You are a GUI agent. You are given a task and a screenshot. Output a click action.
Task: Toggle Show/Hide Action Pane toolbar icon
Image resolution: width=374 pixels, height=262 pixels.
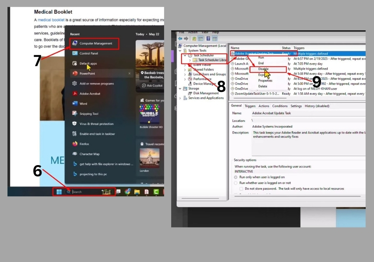tap(215, 38)
